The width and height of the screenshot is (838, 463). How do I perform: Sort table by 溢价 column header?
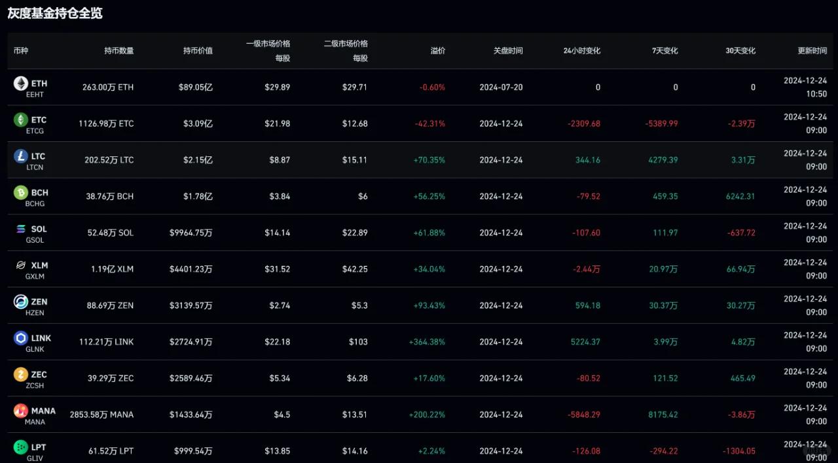[437, 50]
